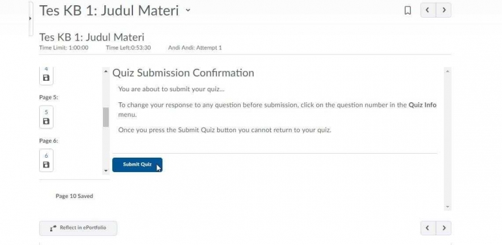
Task: Click the main content scrollbar up arrow
Action: 448,72
